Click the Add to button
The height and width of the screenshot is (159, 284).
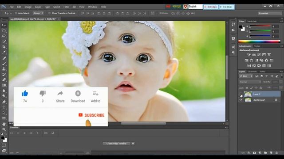(96, 97)
